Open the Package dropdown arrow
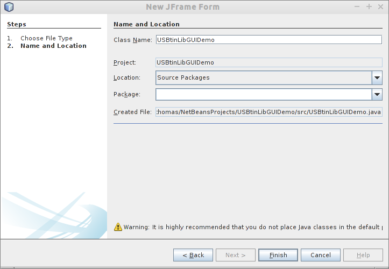The width and height of the screenshot is (389, 269). 377,94
